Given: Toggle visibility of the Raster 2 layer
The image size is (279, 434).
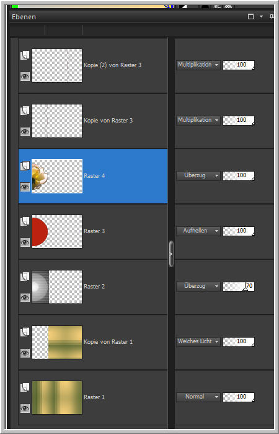Looking at the screenshot, I should click(25, 298).
